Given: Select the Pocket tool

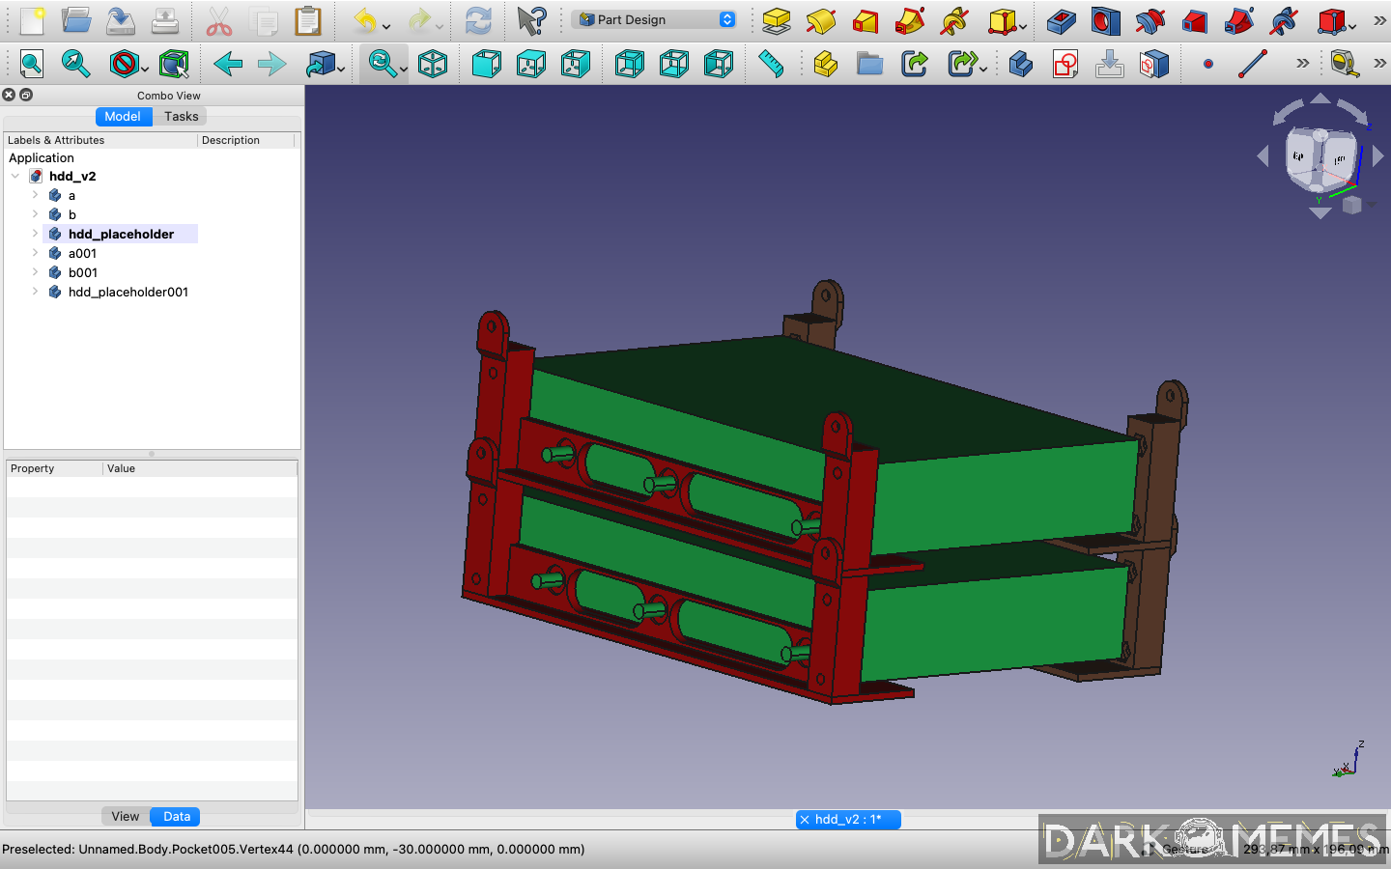Looking at the screenshot, I should pyautogui.click(x=1061, y=20).
